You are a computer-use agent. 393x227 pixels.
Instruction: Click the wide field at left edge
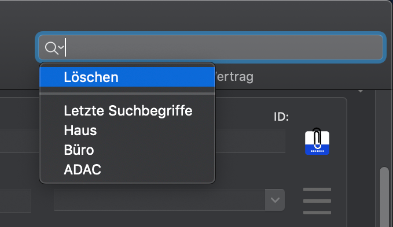(20, 141)
